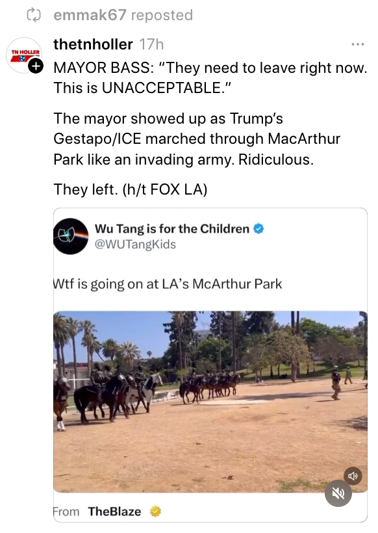Click the blue verified badge near Wu Tang

pyautogui.click(x=258, y=229)
